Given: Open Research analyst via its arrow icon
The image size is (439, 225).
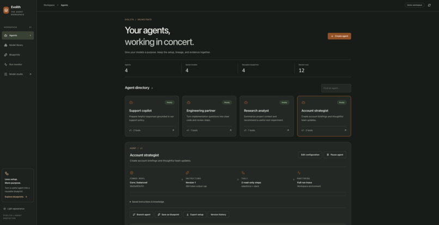Looking at the screenshot, I should tap(288, 130).
